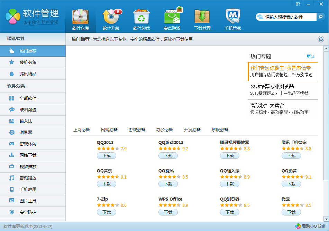Switch to the 上网必备 tab

pos(82,129)
